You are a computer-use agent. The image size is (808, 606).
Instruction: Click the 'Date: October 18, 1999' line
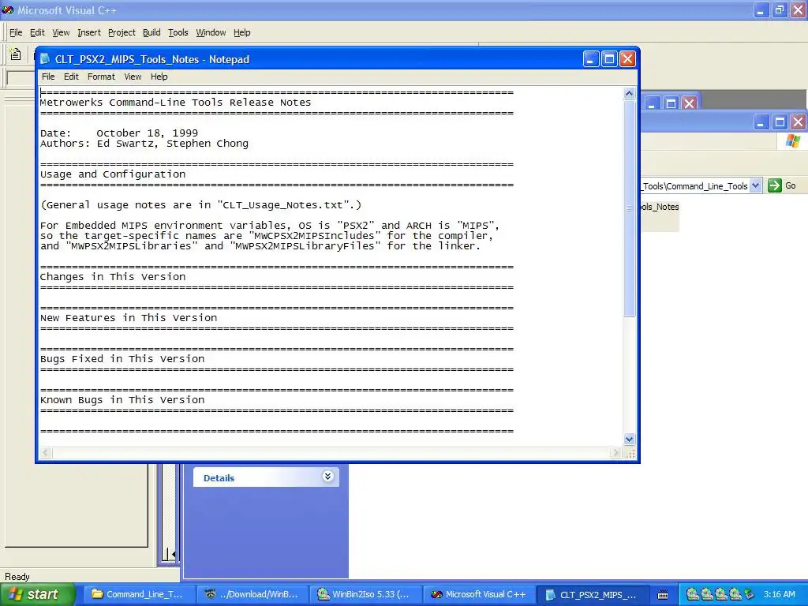click(119, 133)
